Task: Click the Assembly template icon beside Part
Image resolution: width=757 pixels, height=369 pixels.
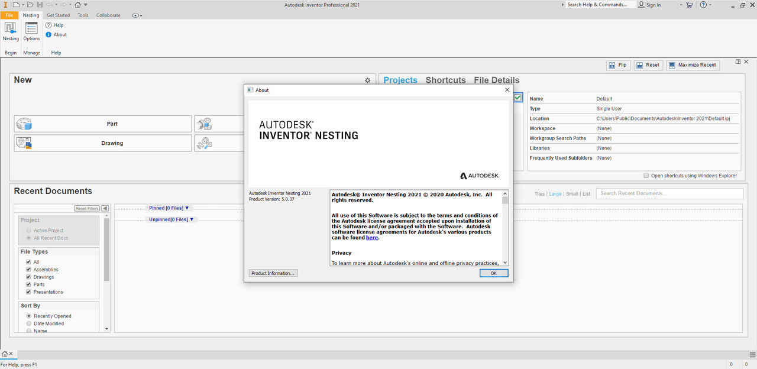Action: (x=205, y=124)
